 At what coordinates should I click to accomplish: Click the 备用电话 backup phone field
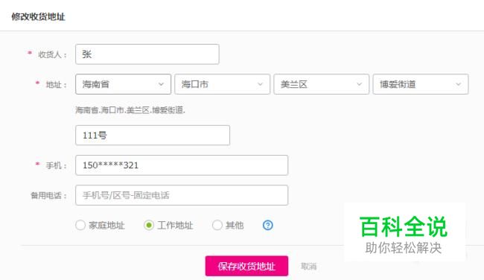pyautogui.click(x=182, y=195)
